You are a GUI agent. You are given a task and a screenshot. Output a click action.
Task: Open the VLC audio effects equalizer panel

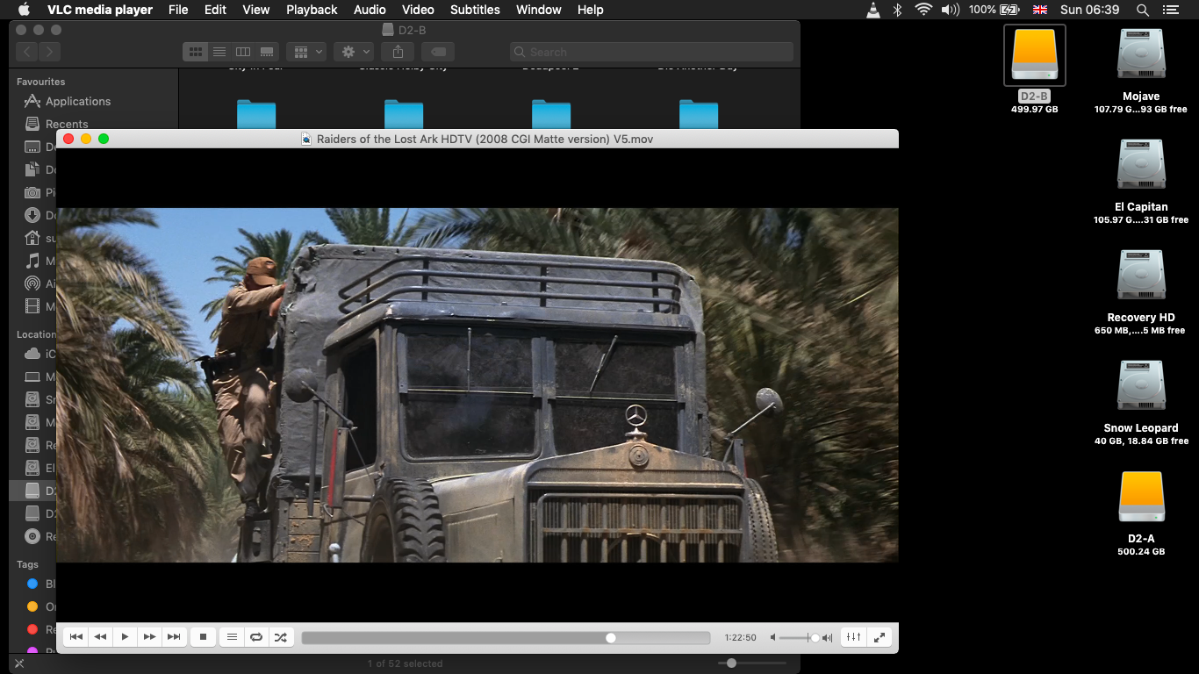tap(853, 637)
